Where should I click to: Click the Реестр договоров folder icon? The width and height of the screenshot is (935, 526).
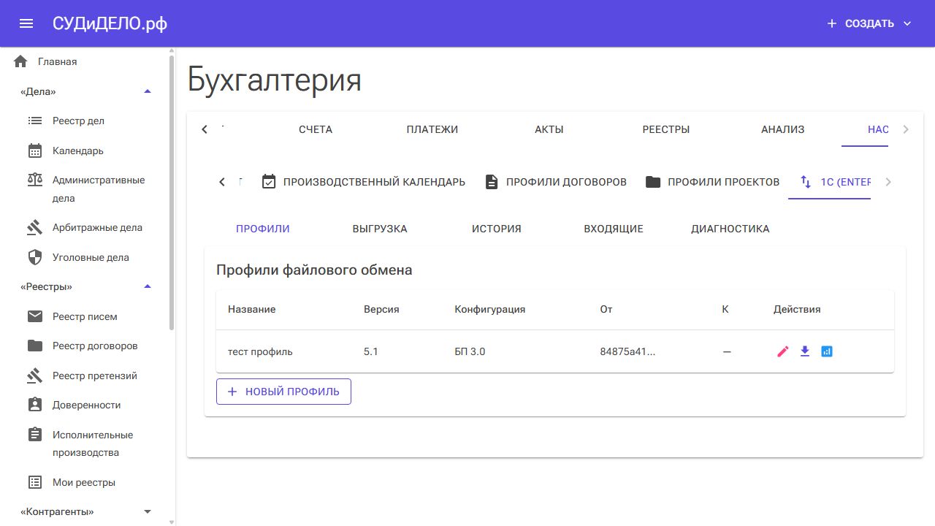coord(35,346)
